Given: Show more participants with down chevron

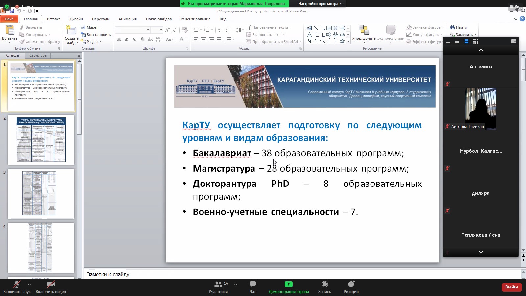Looking at the screenshot, I should point(481,252).
